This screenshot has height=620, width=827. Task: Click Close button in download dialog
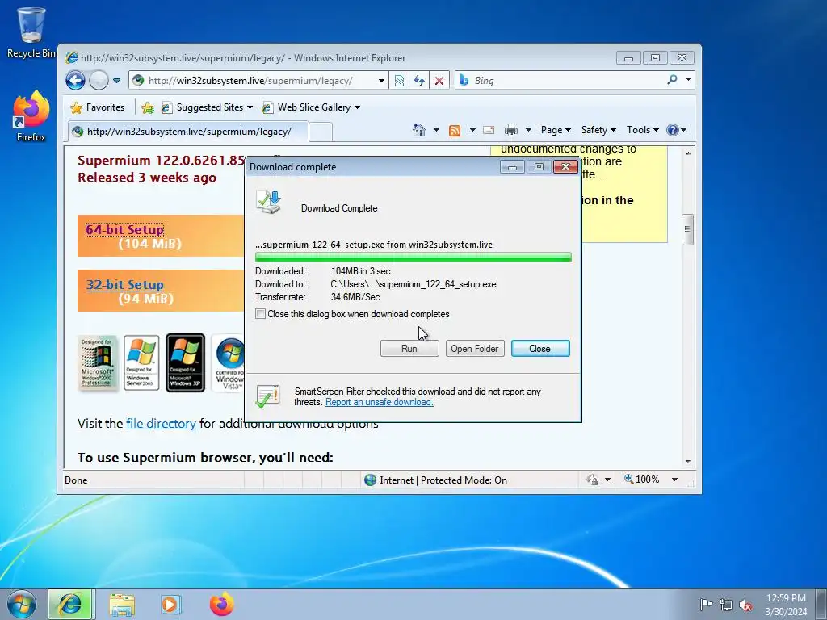[x=540, y=349]
